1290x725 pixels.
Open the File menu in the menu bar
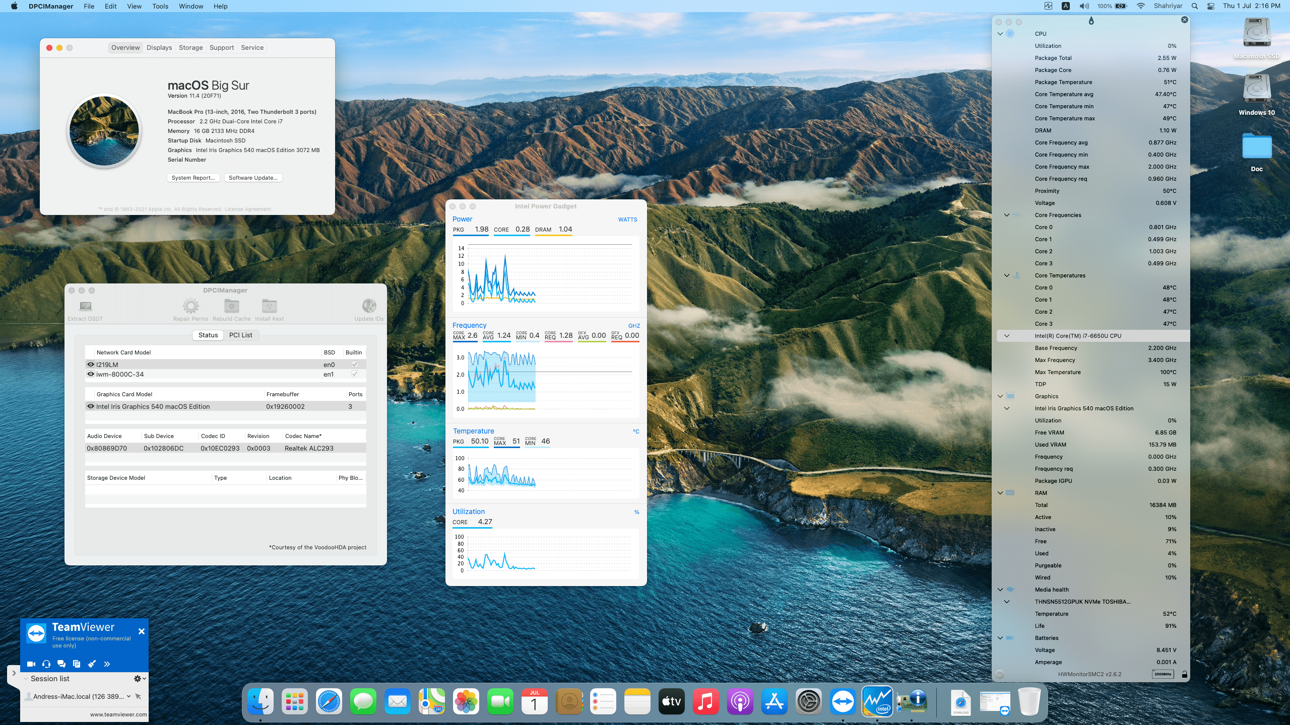tap(89, 6)
